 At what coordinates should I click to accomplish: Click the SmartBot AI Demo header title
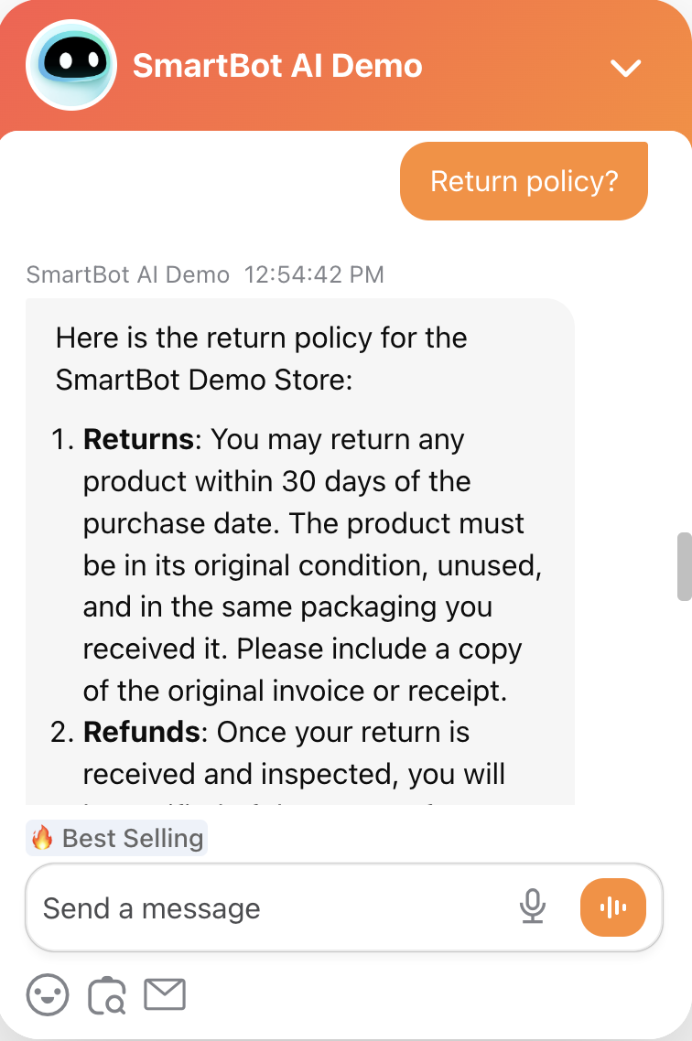coord(278,65)
